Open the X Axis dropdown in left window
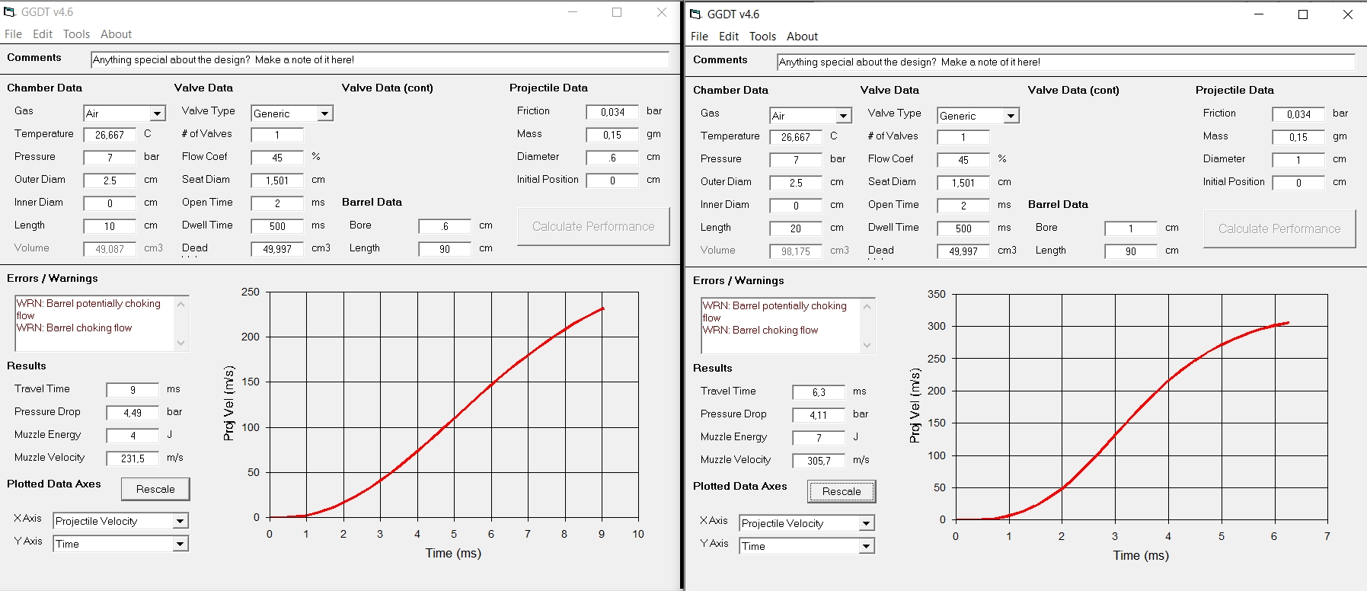The height and width of the screenshot is (591, 1367). point(180,521)
